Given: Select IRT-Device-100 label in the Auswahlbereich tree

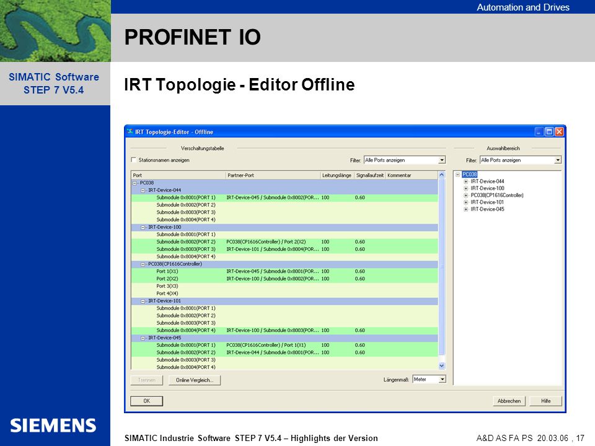Looking at the screenshot, I should point(487,188).
